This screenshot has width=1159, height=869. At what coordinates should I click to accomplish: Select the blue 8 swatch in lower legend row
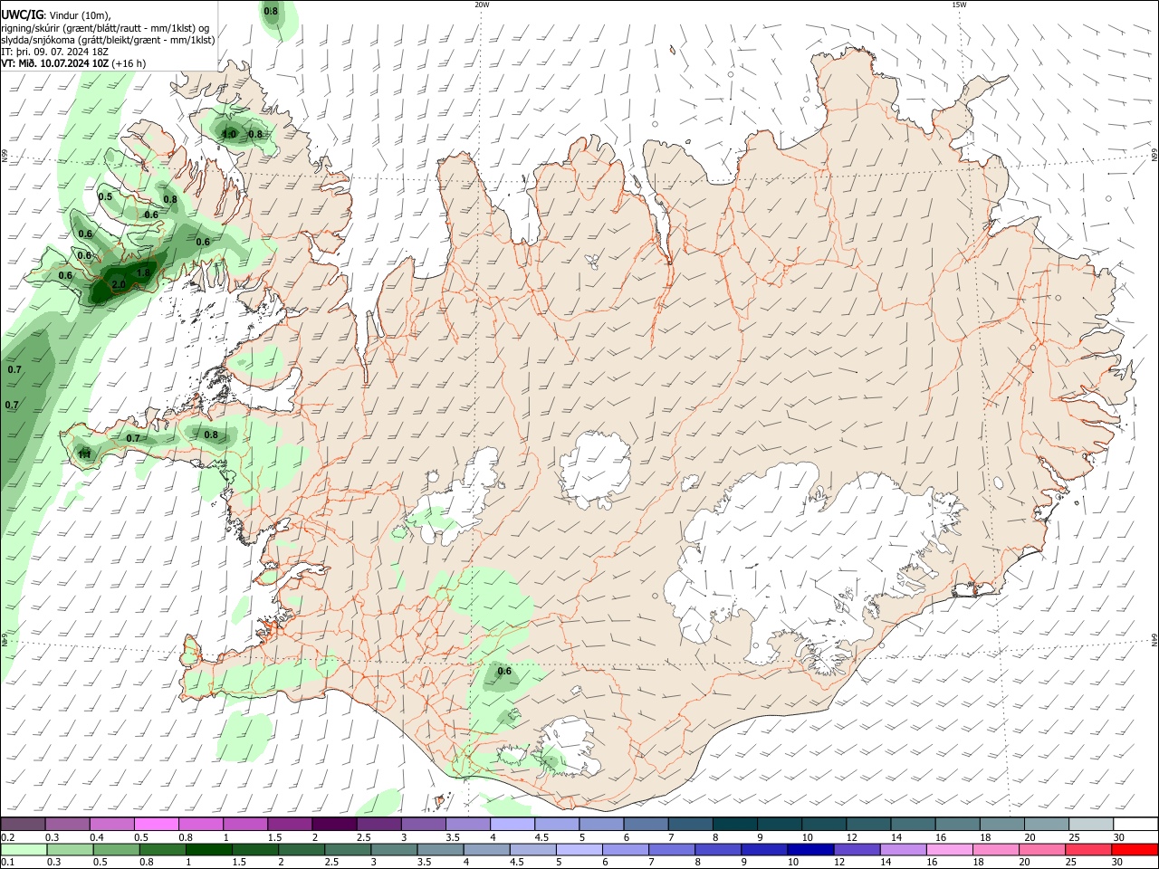point(716,850)
